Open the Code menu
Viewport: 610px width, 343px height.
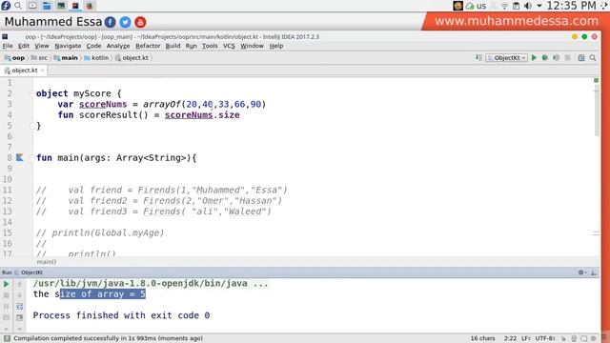93,46
